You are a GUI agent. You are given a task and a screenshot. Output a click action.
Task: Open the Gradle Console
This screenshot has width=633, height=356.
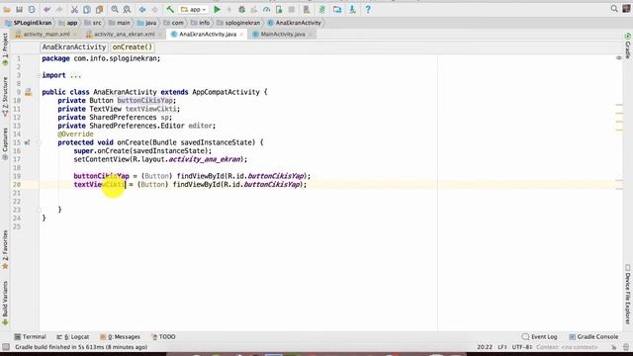(593, 336)
